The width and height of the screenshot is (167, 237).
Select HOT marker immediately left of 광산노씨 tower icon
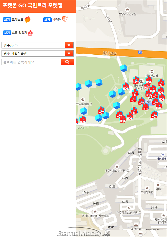[x=136, y=80]
